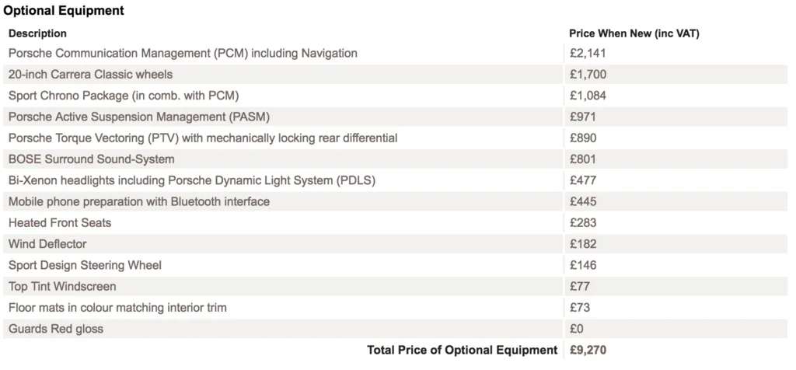Select the Price When New column header
This screenshot has height=370, width=796.
pos(634,33)
